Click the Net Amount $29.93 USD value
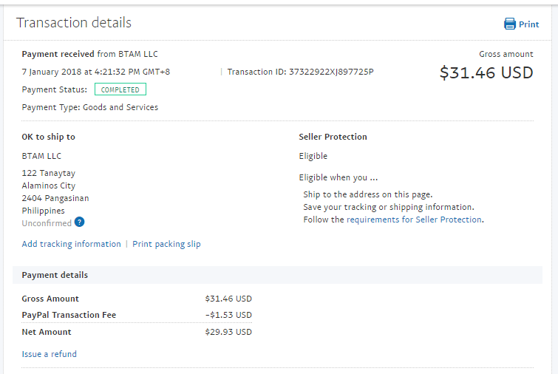Screen dimensions: 558x374 tap(228, 332)
